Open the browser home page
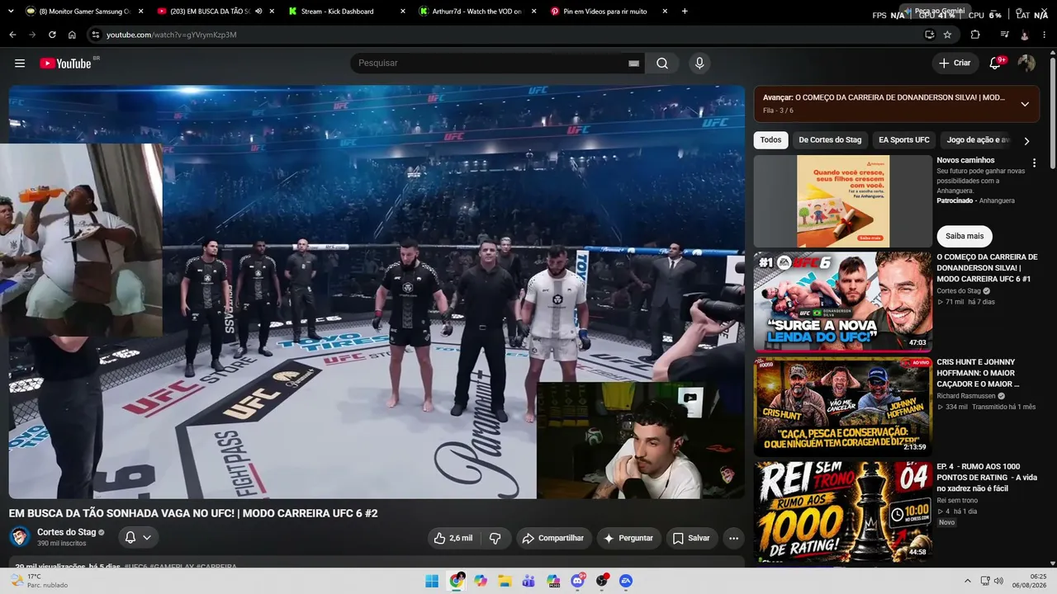Screen dimensions: 1057x594 click(x=72, y=35)
